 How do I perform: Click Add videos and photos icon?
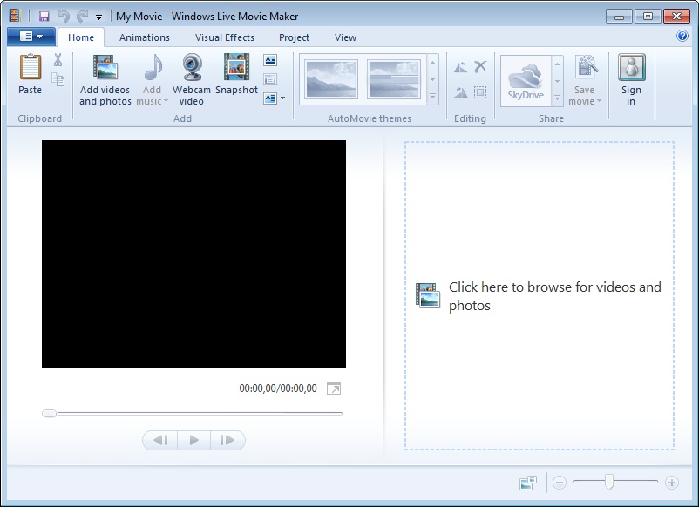pyautogui.click(x=105, y=70)
